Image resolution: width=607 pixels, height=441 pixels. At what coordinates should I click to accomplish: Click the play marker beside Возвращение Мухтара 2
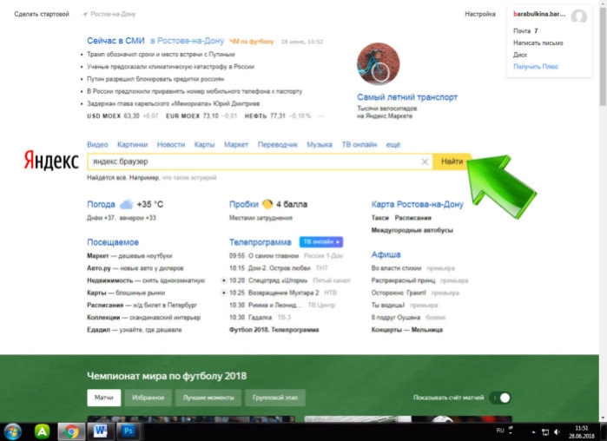[224, 293]
